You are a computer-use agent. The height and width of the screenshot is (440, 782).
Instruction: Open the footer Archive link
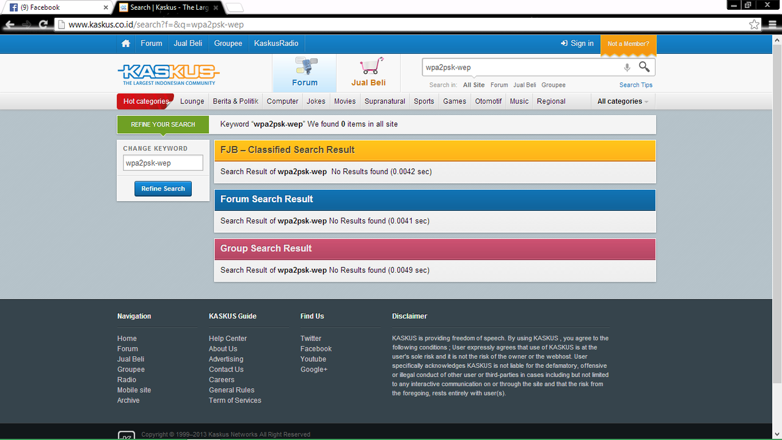[x=128, y=400]
